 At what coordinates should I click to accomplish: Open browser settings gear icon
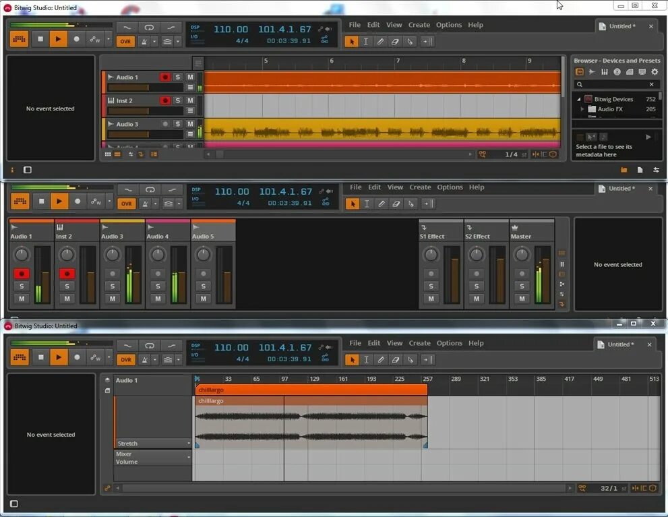point(655,71)
